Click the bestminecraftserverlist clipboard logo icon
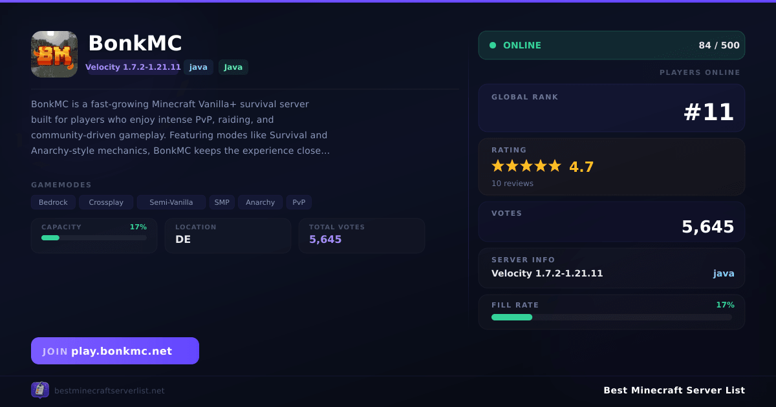This screenshot has width=776, height=407. [x=40, y=390]
